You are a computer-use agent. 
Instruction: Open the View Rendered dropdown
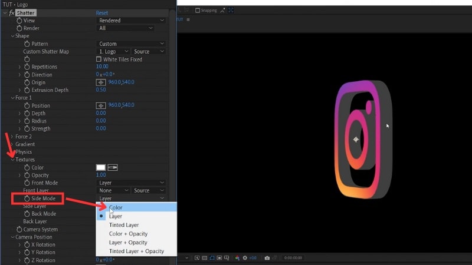pos(131,21)
